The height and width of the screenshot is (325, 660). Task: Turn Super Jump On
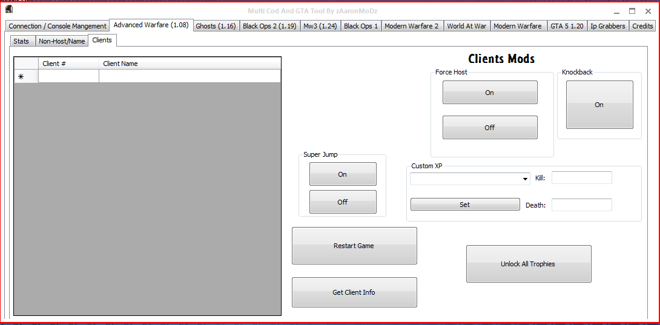pos(343,174)
